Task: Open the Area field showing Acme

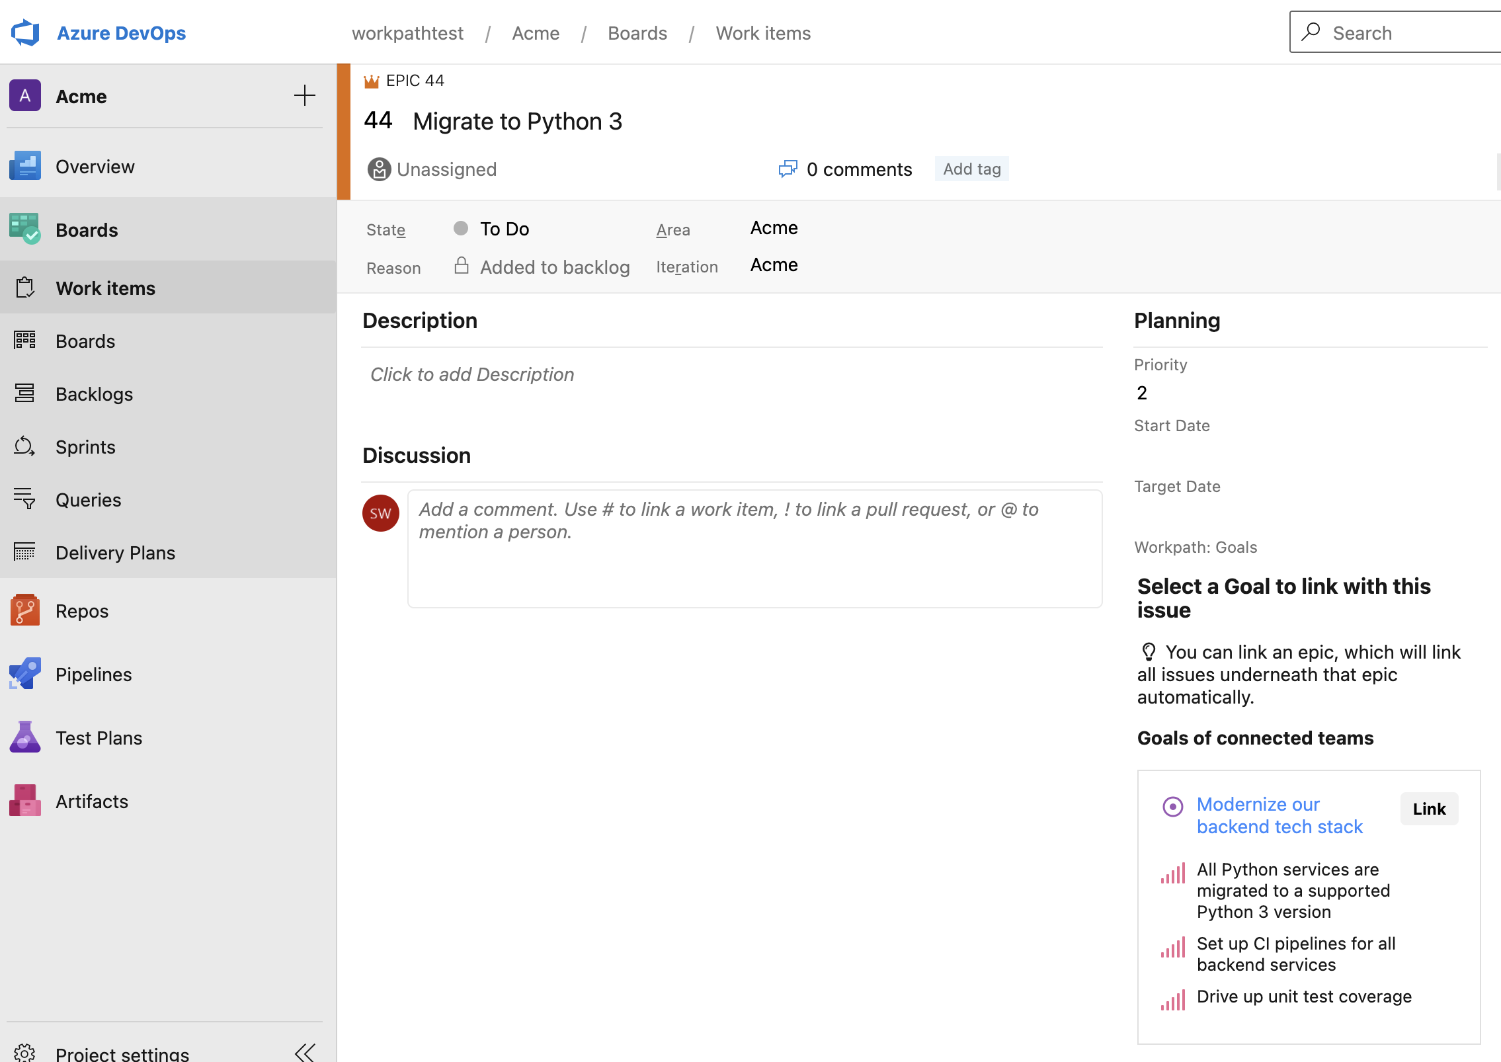Action: [x=774, y=228]
